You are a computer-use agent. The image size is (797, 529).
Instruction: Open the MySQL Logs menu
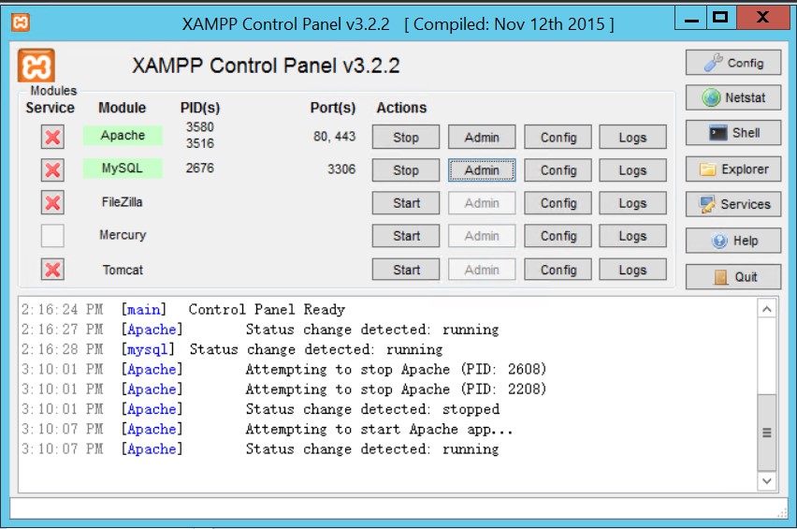632,169
